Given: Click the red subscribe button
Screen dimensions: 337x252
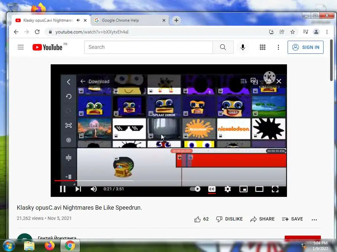Looking at the screenshot, I should coord(303,238).
